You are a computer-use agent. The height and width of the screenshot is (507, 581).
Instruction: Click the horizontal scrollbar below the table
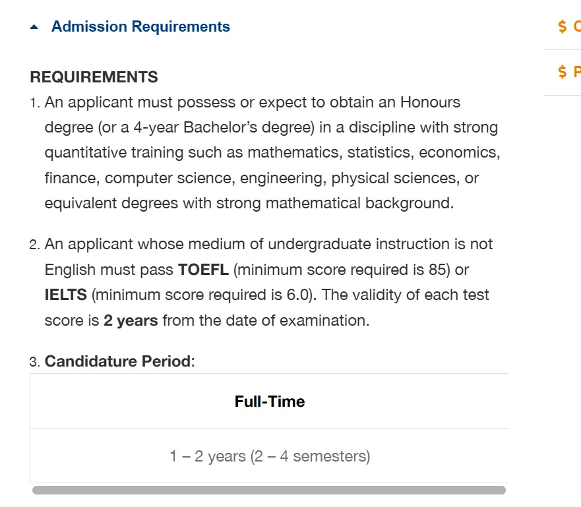268,490
